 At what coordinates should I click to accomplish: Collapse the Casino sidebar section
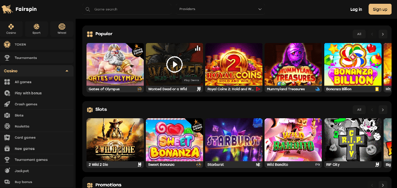click(67, 71)
